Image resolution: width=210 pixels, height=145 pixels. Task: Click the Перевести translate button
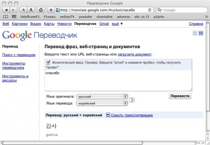pyautogui.click(x=180, y=96)
